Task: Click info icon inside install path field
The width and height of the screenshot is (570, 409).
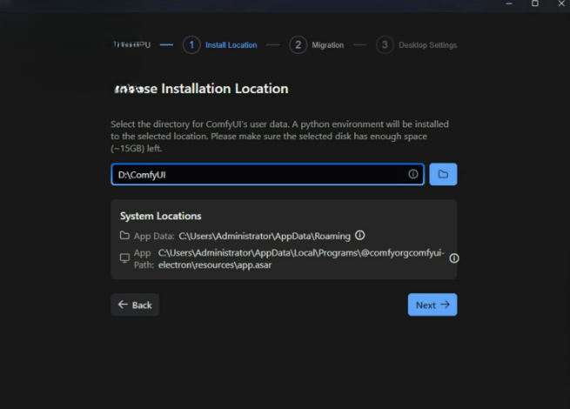Action: 413,174
